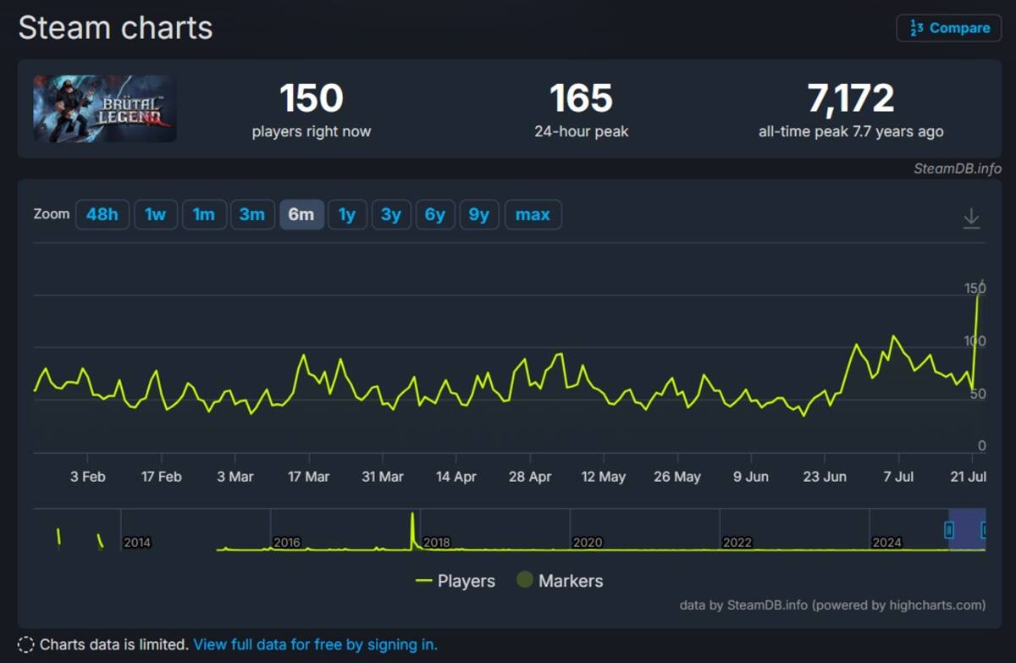Click the 23 Jun axis label
1016x663 pixels.
pos(825,477)
